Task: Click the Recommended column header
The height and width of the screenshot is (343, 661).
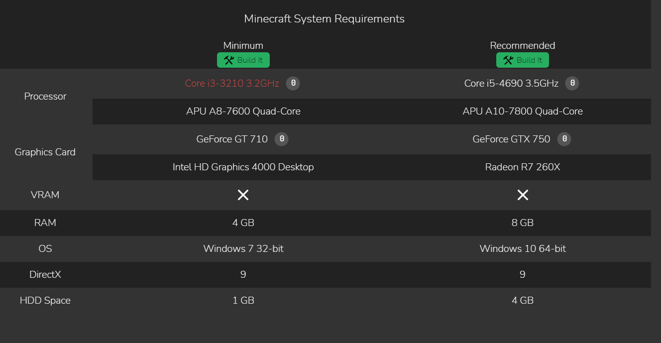Action: pyautogui.click(x=523, y=45)
